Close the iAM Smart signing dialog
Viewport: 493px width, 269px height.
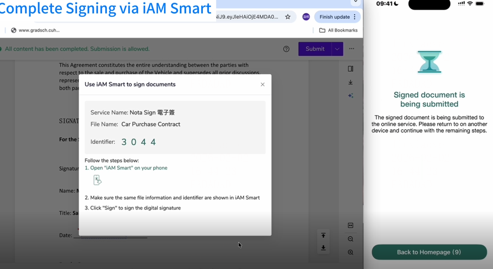click(x=262, y=84)
